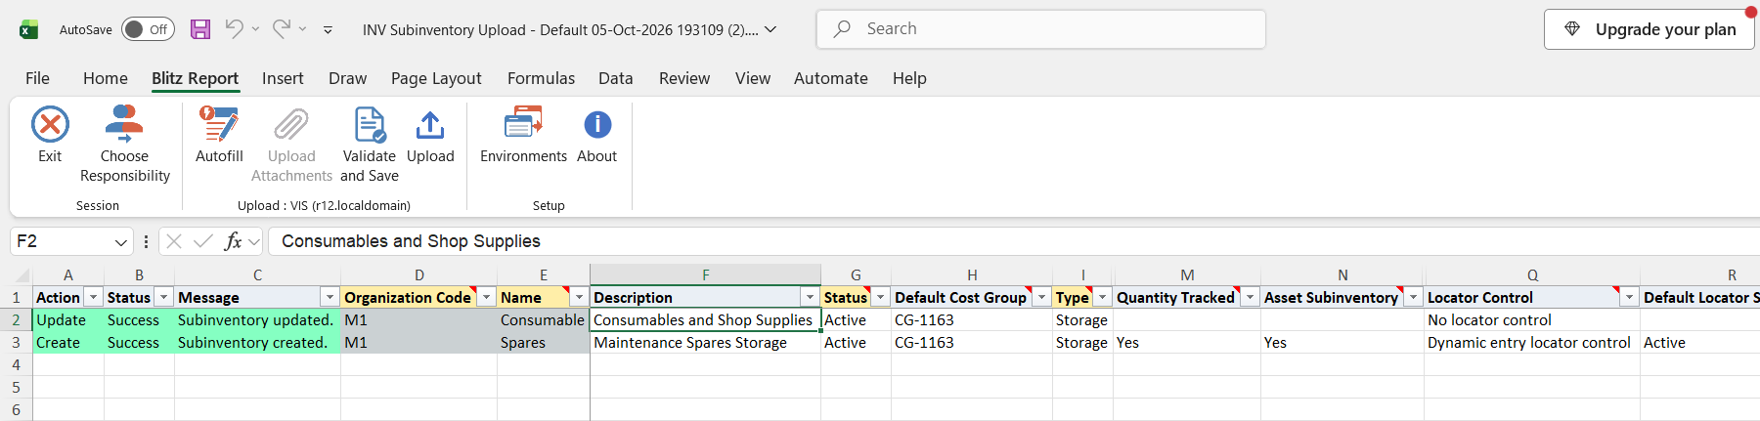Open Organization Code filter dropdown
The width and height of the screenshot is (1760, 421).
click(x=486, y=297)
